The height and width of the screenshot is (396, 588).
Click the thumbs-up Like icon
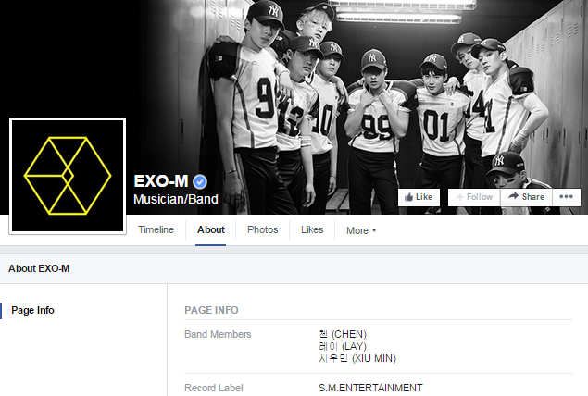[x=408, y=197]
